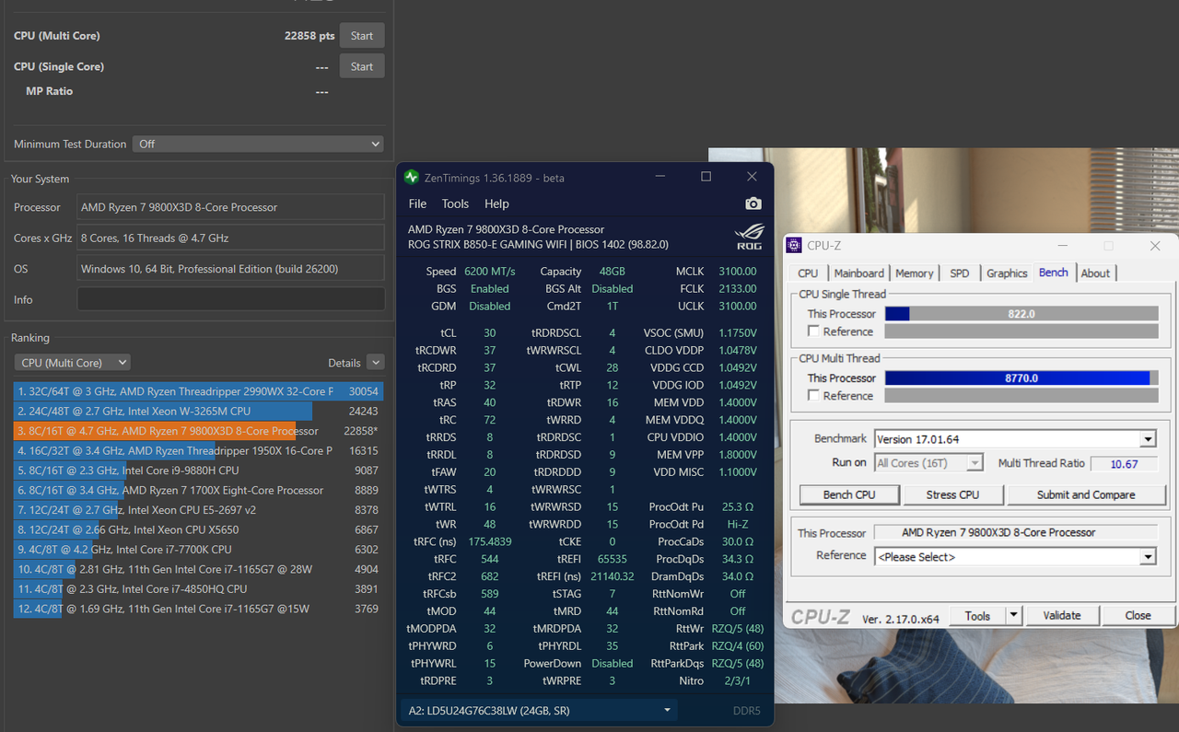Click the Tools button in CPU-Z
1179x732 pixels.
coord(977,615)
